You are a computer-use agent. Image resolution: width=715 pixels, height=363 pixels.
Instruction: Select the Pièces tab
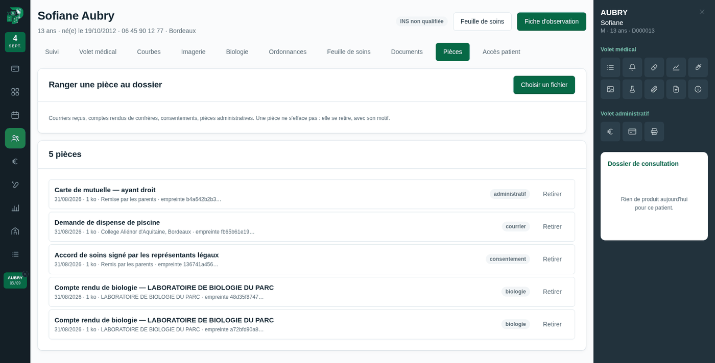click(452, 52)
